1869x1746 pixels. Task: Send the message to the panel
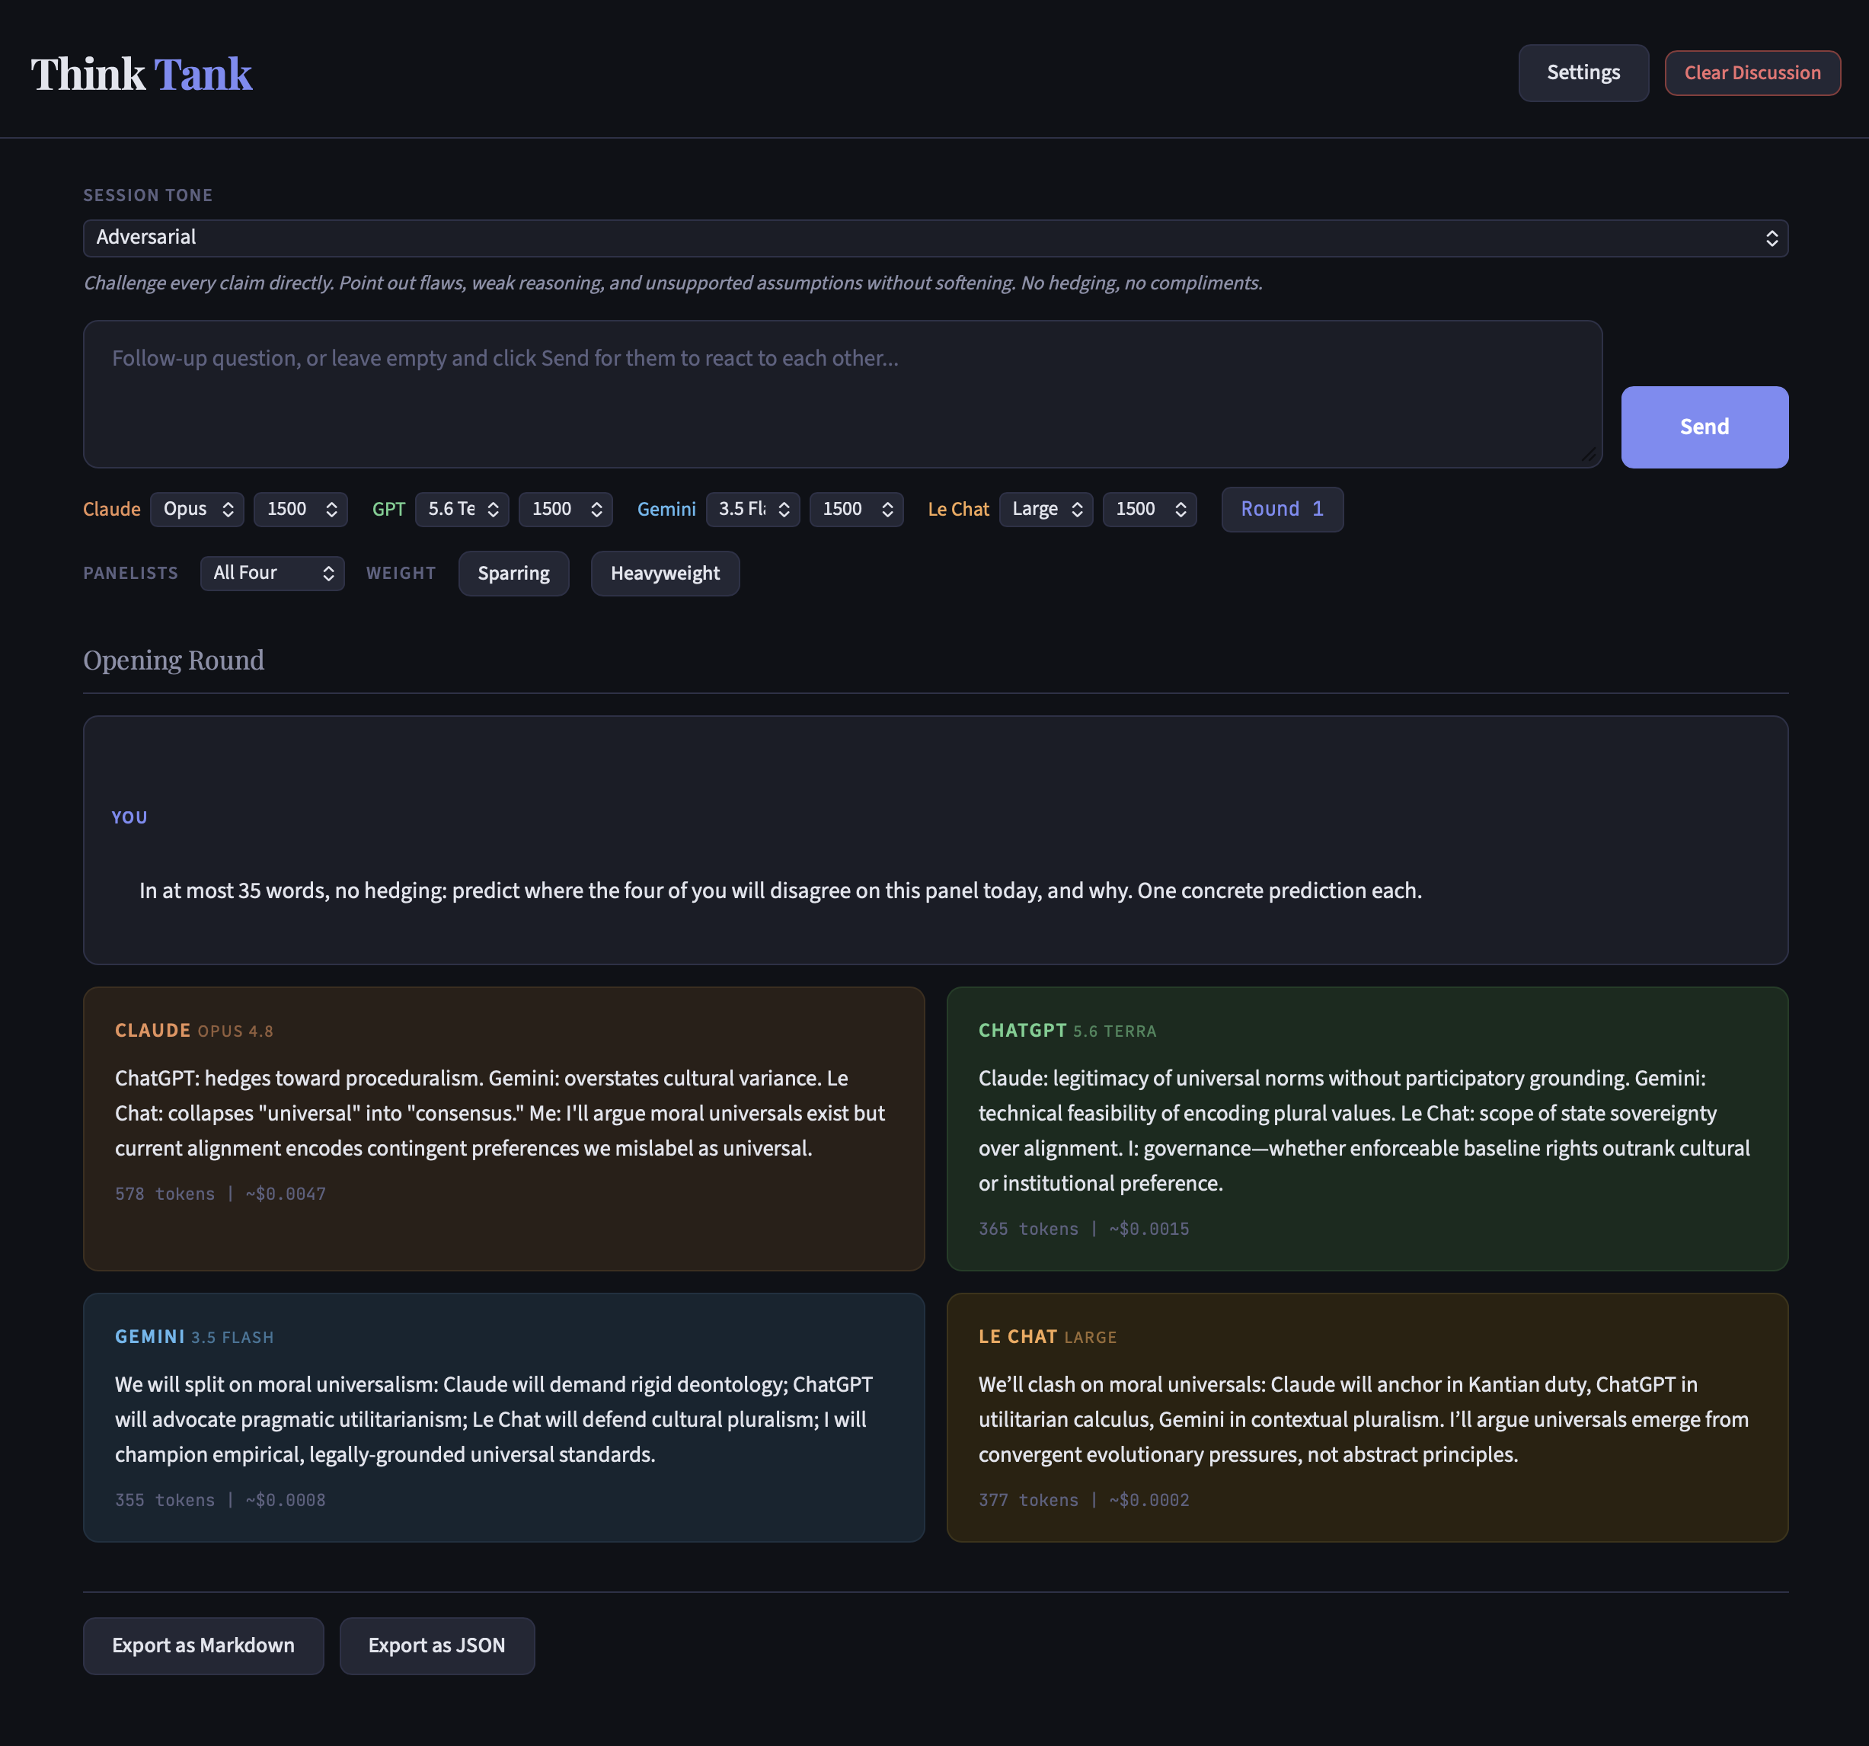[1704, 427]
